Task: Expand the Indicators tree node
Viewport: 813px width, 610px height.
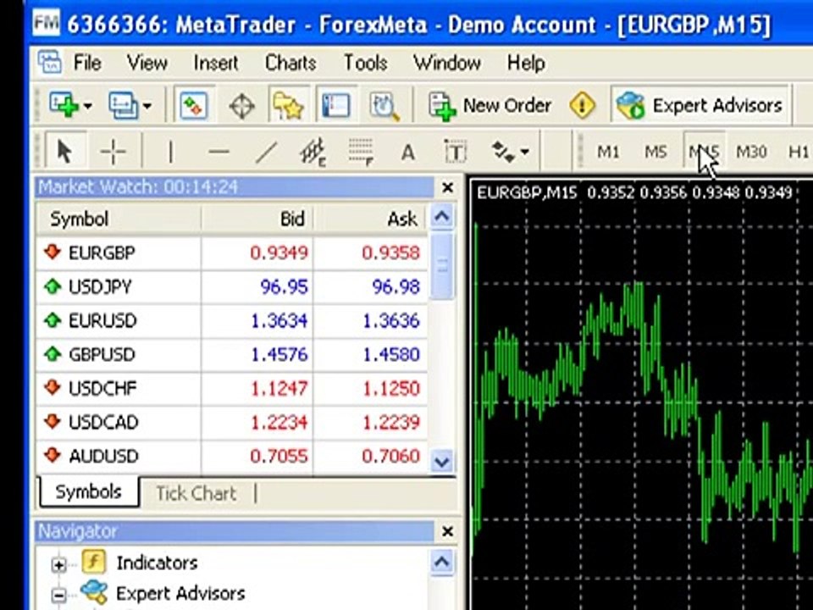Action: point(58,565)
